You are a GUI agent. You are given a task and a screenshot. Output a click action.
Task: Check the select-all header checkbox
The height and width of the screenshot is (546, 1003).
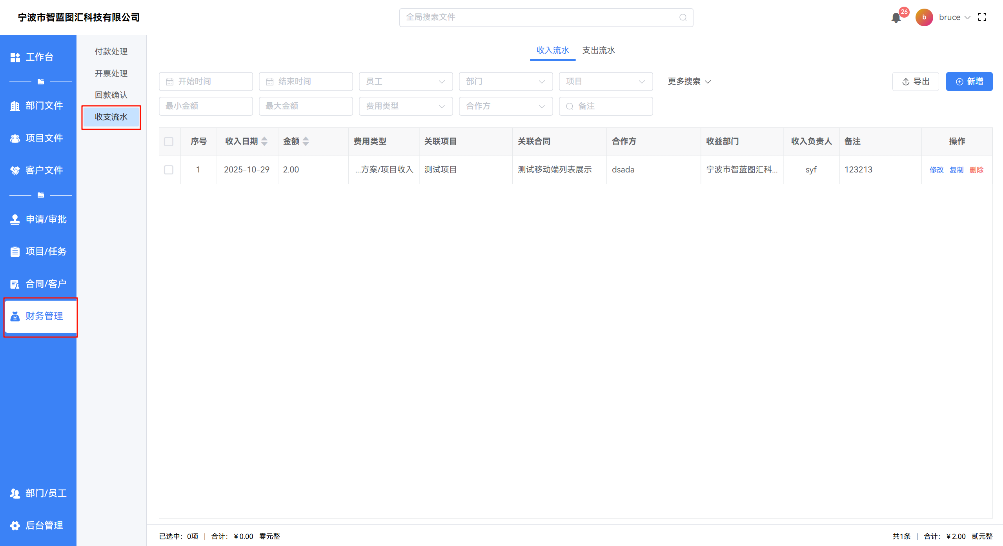[169, 141]
